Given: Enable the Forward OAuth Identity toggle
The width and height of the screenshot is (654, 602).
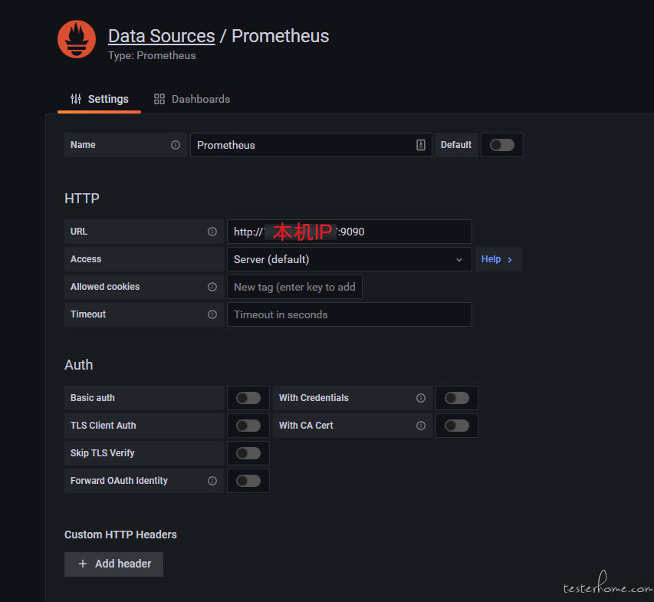Looking at the screenshot, I should [x=248, y=481].
